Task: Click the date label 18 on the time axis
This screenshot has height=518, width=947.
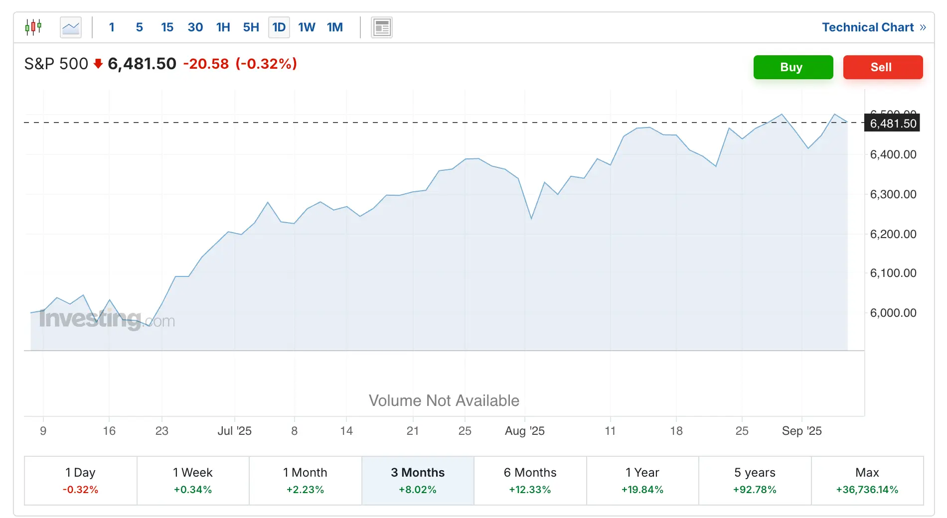Action: tap(676, 431)
